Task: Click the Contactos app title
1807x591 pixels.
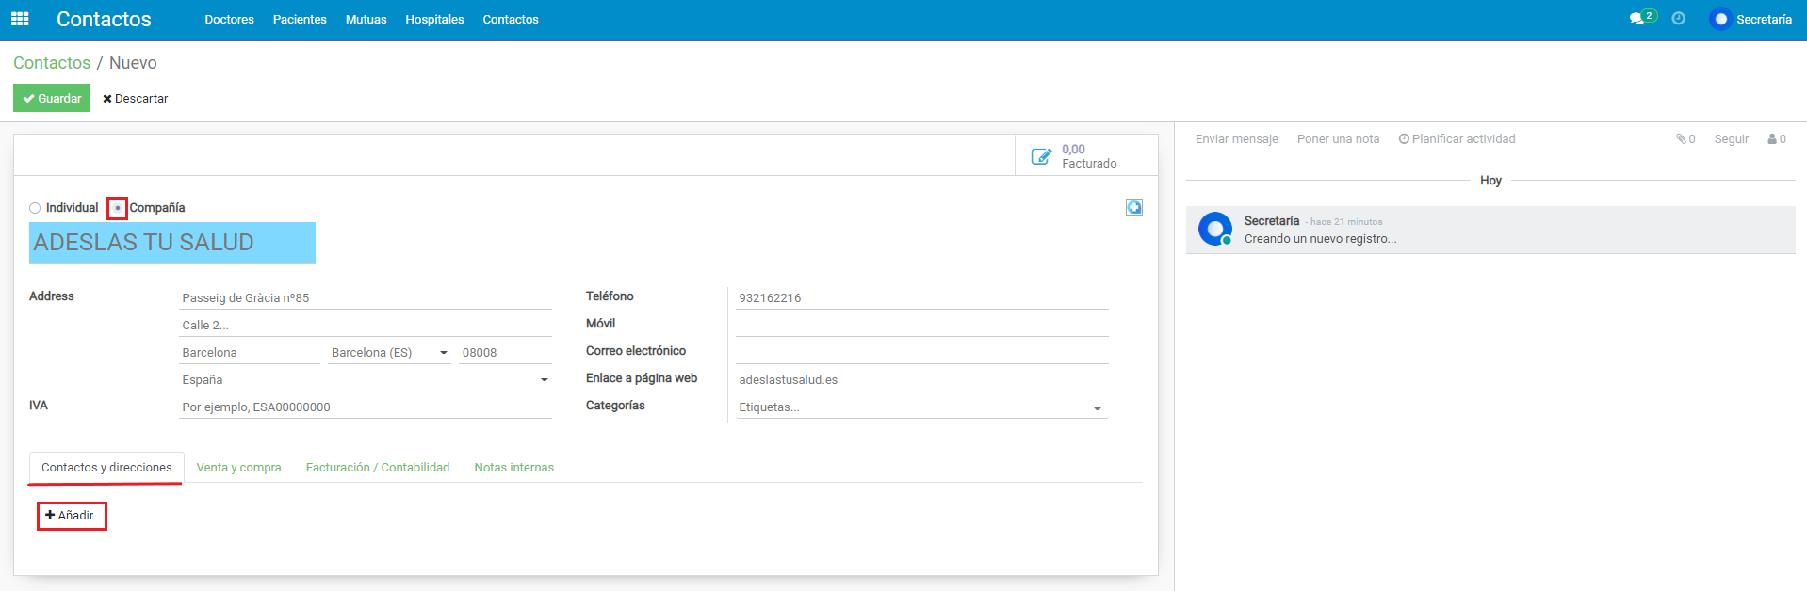Action: click(x=104, y=20)
